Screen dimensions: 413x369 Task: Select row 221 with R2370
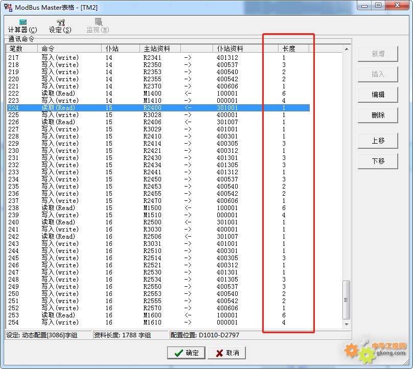pyautogui.click(x=158, y=86)
